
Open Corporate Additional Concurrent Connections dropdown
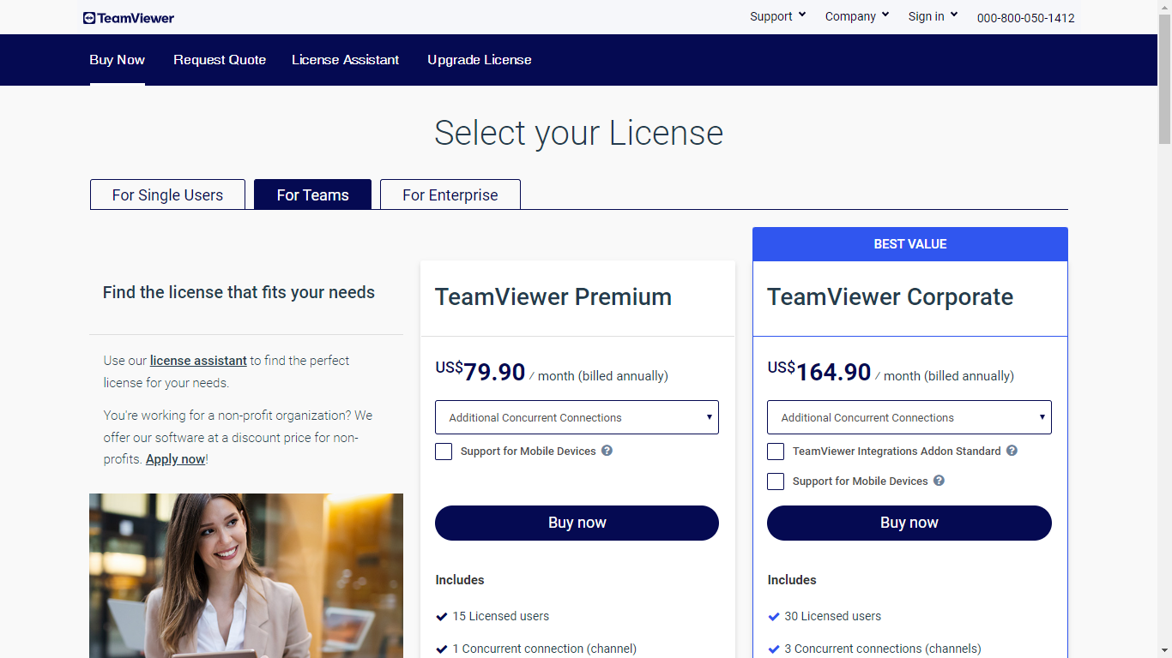[x=909, y=417]
